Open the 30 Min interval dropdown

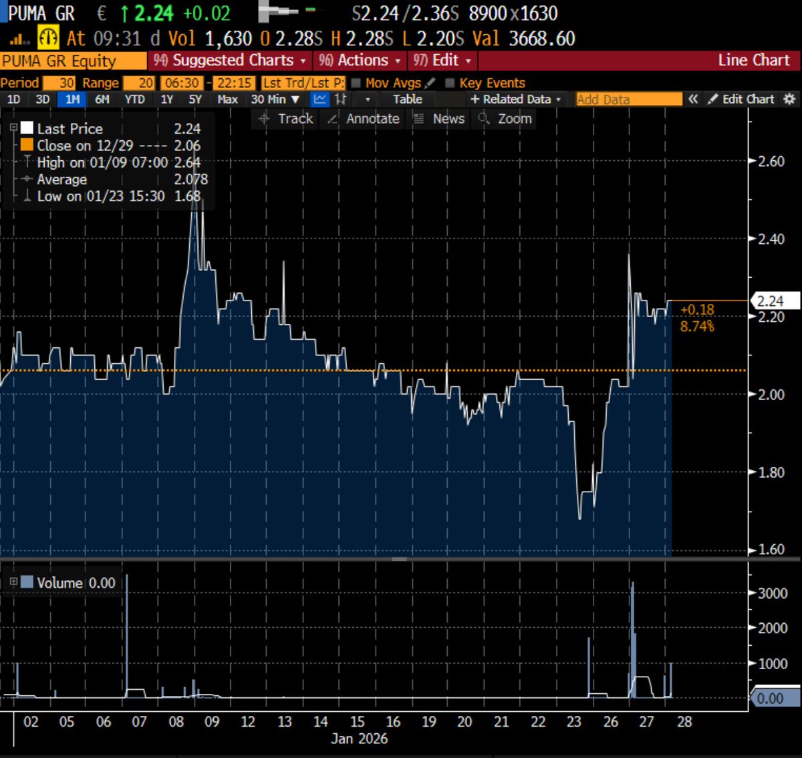[x=274, y=99]
